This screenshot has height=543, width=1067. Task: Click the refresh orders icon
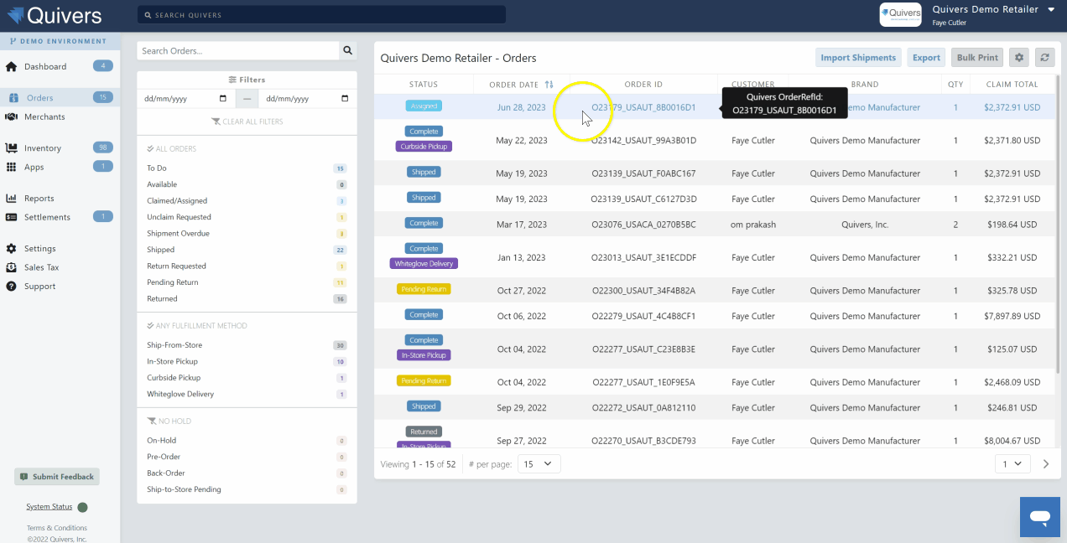point(1044,57)
